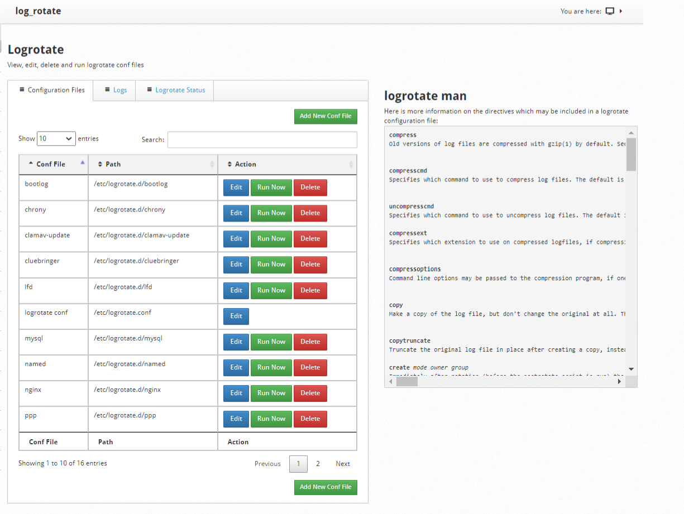Click the clamav-update conf file name

(47, 235)
